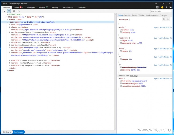Open the Fonts pane tab
Image resolution: width=174 pixels, height=135 pixels.
coord(149,15)
